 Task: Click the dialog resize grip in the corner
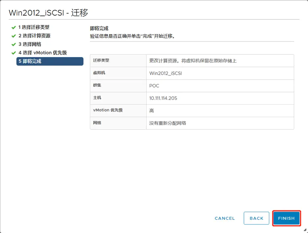click(x=305, y=230)
